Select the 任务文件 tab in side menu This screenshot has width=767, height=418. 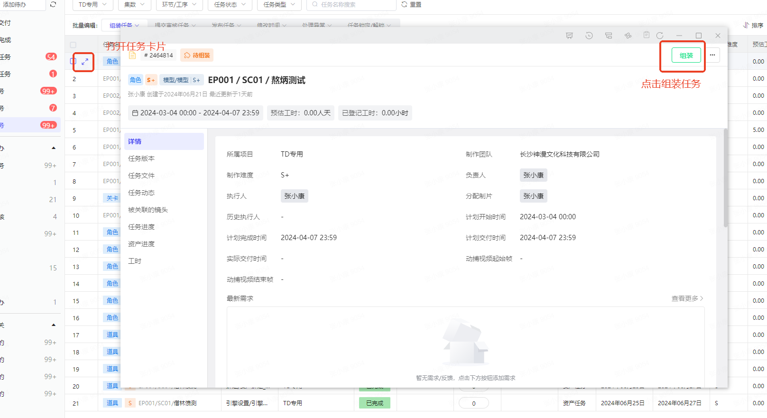point(141,176)
